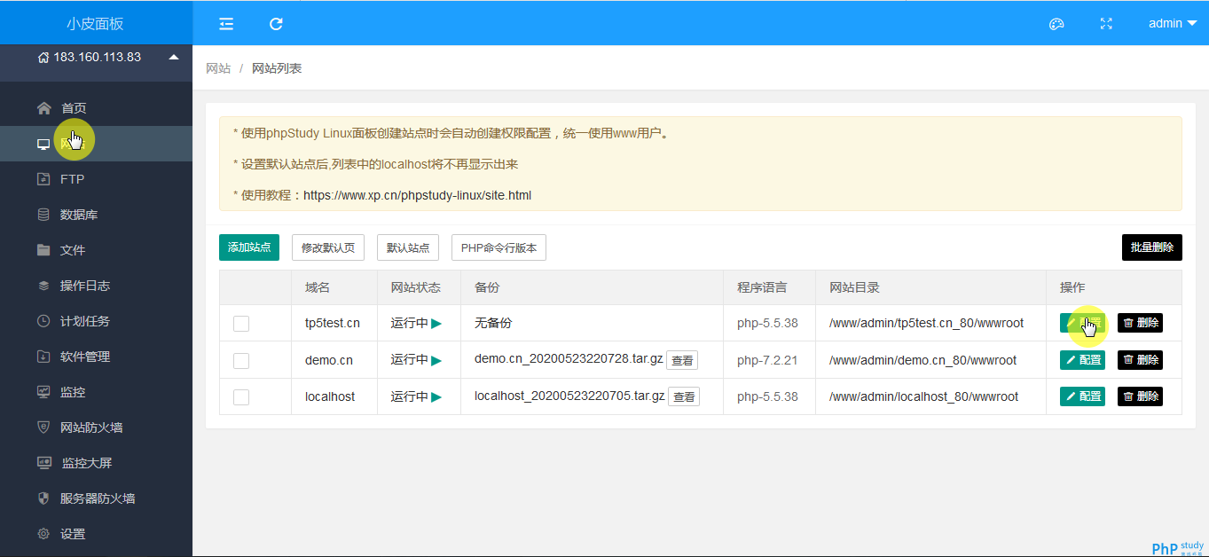Click the home icon beside 首页
This screenshot has height=557, width=1209.
(43, 108)
